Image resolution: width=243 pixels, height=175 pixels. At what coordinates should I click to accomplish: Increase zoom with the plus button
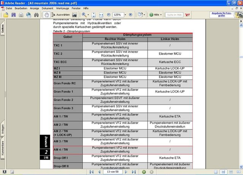[131, 15]
